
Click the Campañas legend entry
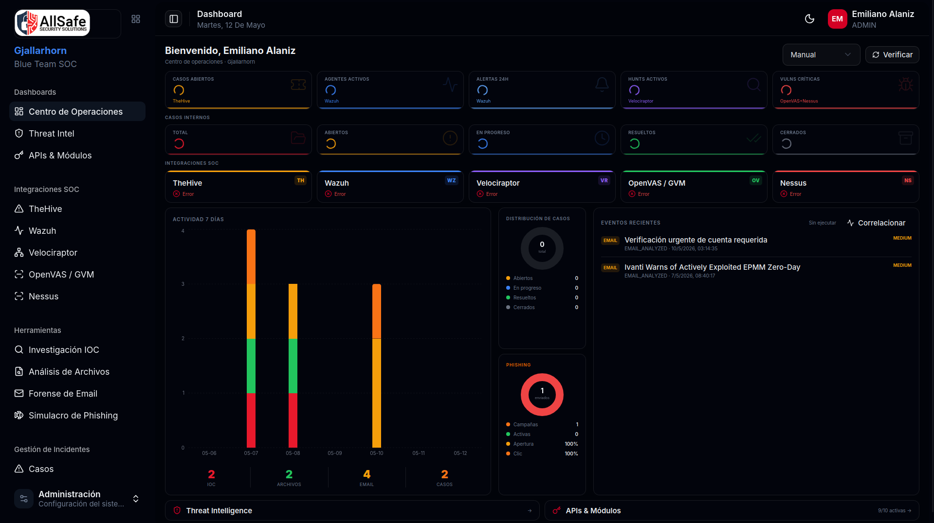point(542,424)
